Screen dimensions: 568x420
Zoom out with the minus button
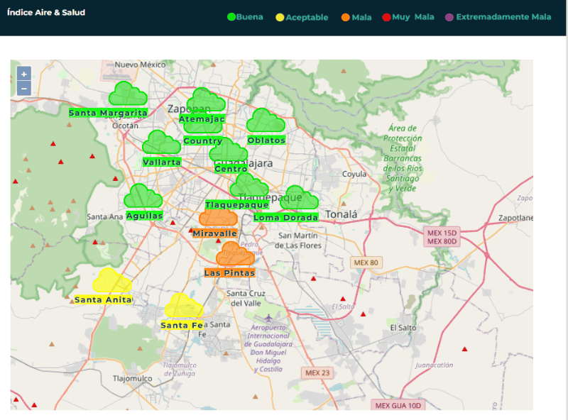pos(23,89)
